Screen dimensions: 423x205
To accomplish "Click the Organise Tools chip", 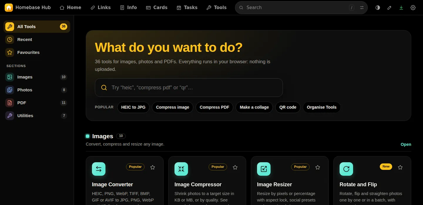I will coord(322,107).
